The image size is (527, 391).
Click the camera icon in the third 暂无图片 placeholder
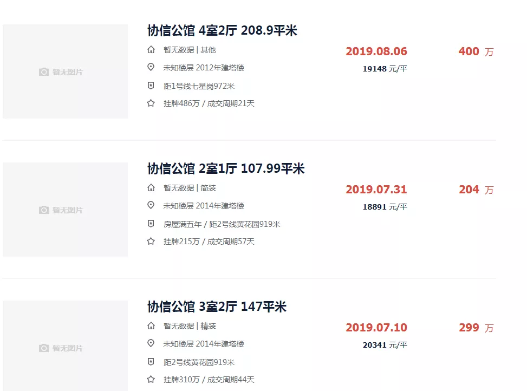(x=43, y=348)
